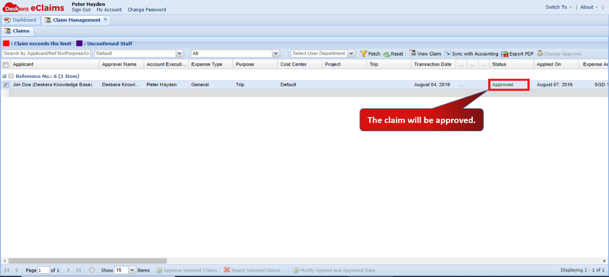Click Modify Applied and Approved Date
This screenshot has height=277, width=609.
pyautogui.click(x=333, y=270)
